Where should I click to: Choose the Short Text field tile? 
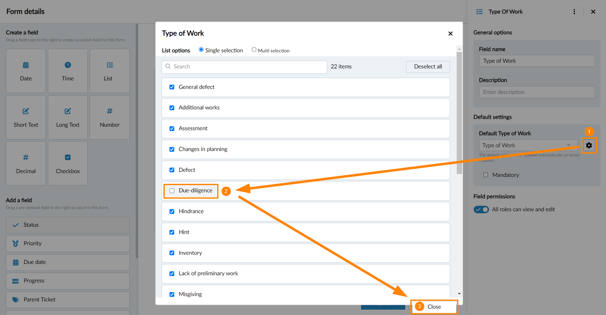26,117
